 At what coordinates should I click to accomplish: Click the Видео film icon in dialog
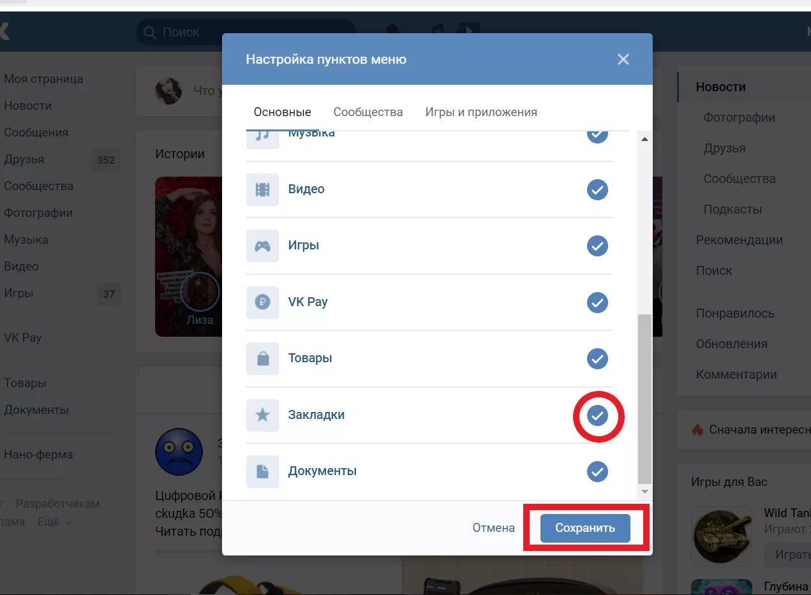[262, 190]
